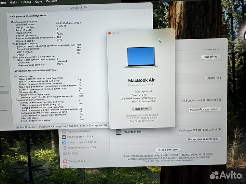
Task: Click Состояние Обычный value
Action: (x=62, y=61)
